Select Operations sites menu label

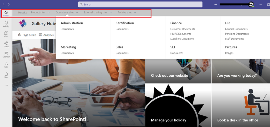click(65, 12)
